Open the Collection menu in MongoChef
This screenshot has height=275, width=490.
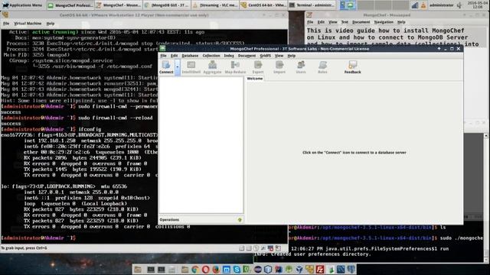[x=211, y=56]
